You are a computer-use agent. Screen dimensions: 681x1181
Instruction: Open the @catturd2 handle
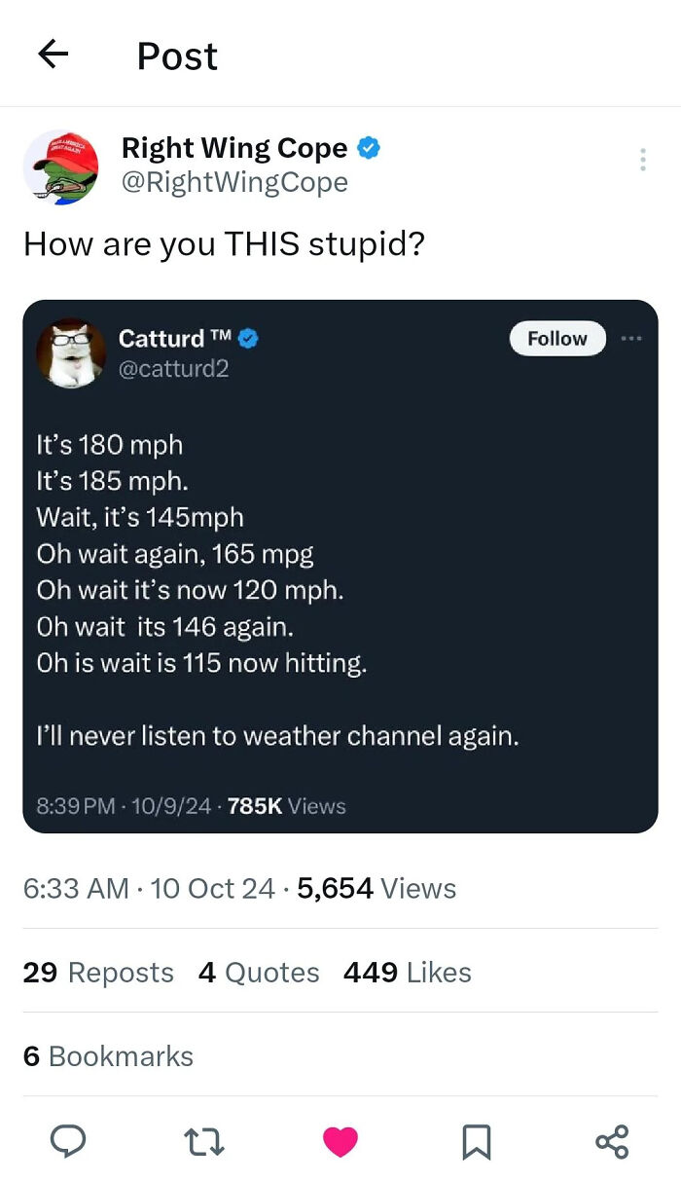tap(173, 369)
